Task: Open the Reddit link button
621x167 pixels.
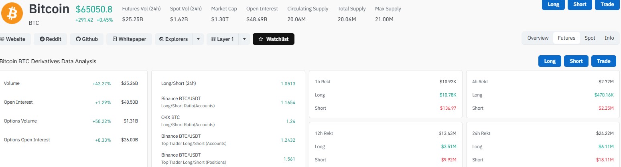Action: pyautogui.click(x=51, y=39)
